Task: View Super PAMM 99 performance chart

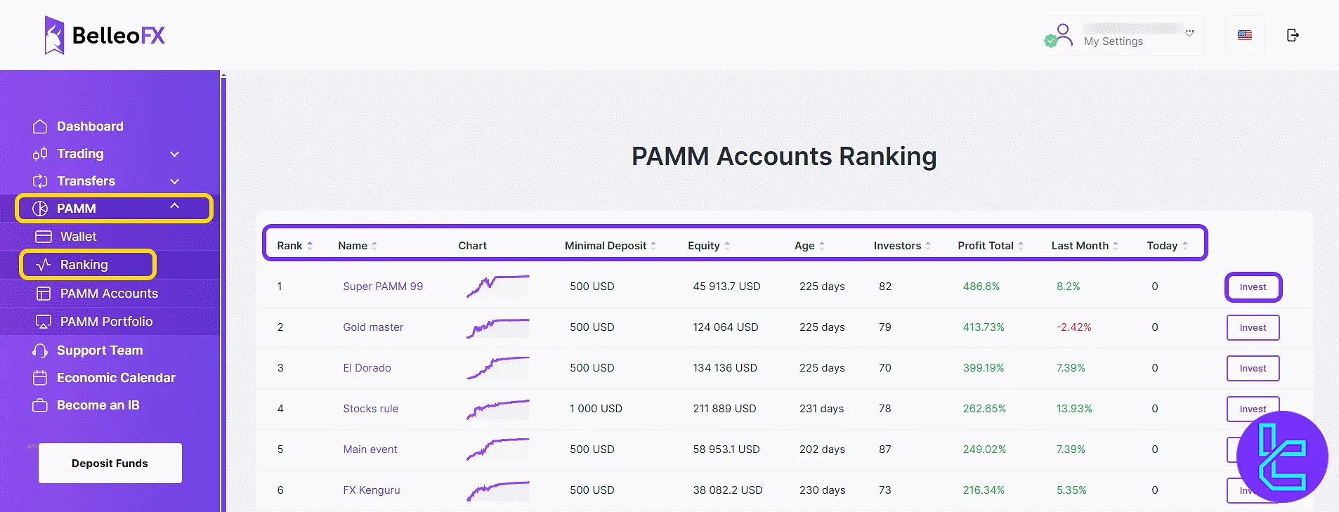Action: point(497,287)
